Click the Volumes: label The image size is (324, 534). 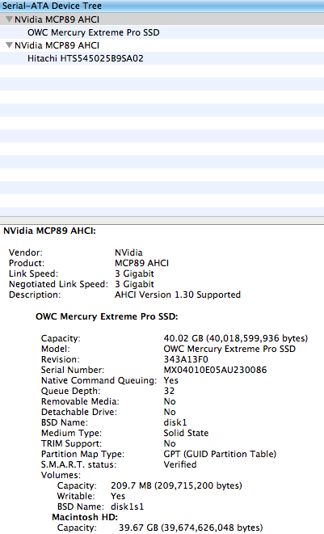(x=61, y=476)
